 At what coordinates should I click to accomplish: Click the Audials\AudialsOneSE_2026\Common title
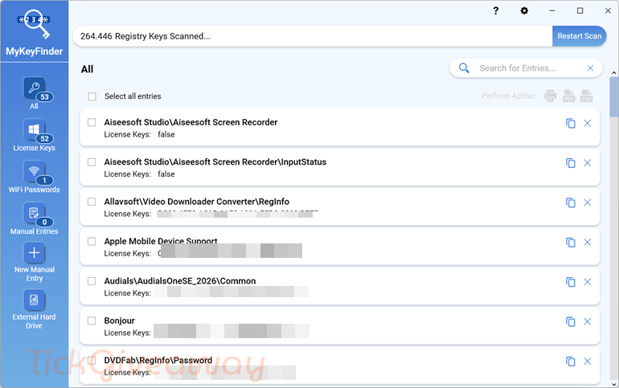[x=180, y=281]
